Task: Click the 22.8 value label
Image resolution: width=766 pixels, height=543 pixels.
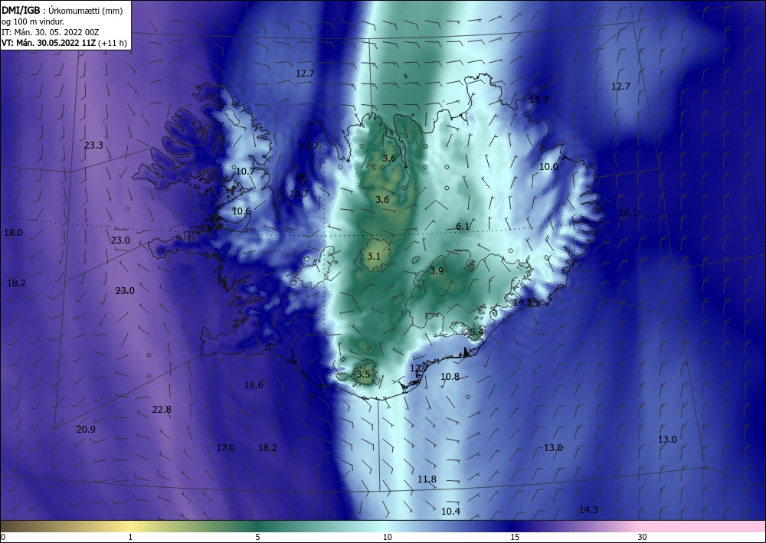Action: click(x=162, y=409)
